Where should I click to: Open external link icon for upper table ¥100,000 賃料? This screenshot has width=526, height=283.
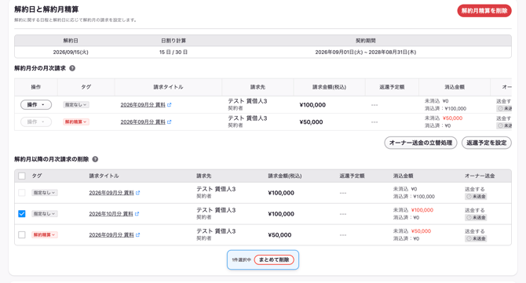[169, 105]
